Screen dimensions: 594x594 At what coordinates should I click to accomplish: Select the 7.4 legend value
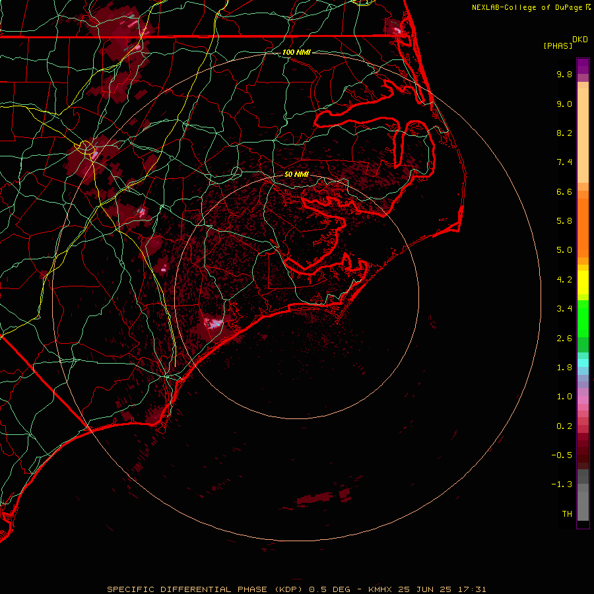click(564, 162)
